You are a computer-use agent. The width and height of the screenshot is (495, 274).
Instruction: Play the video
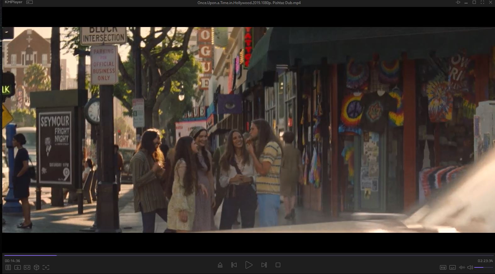click(x=249, y=265)
